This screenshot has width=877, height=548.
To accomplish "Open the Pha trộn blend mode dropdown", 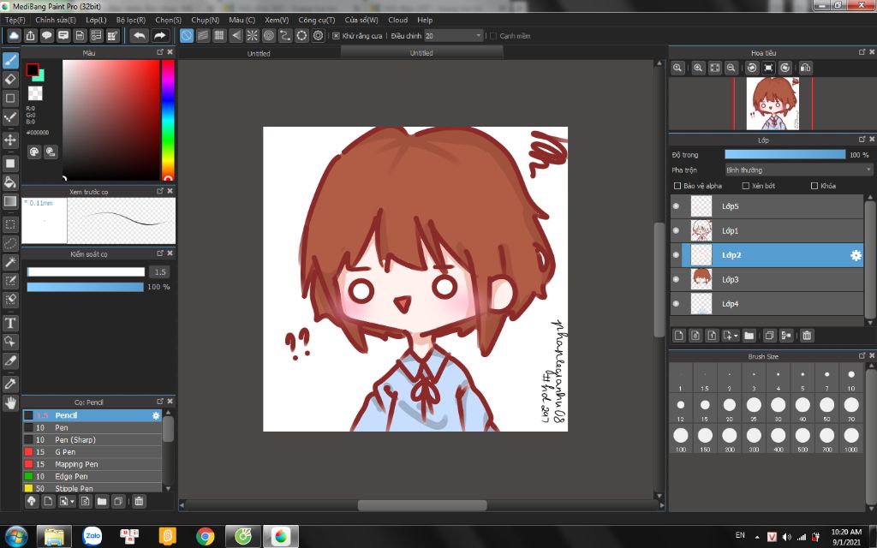I will pyautogui.click(x=799, y=170).
